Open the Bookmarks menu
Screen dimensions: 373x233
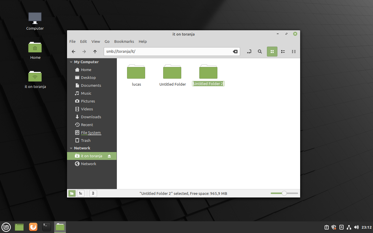point(124,41)
